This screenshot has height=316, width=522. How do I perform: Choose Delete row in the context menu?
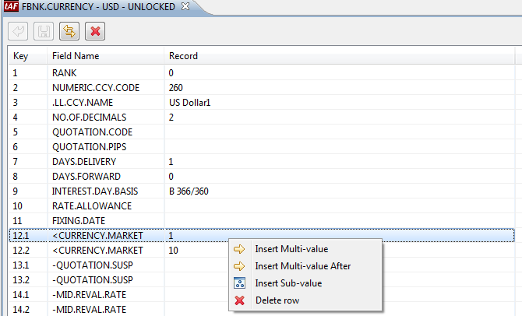(277, 300)
